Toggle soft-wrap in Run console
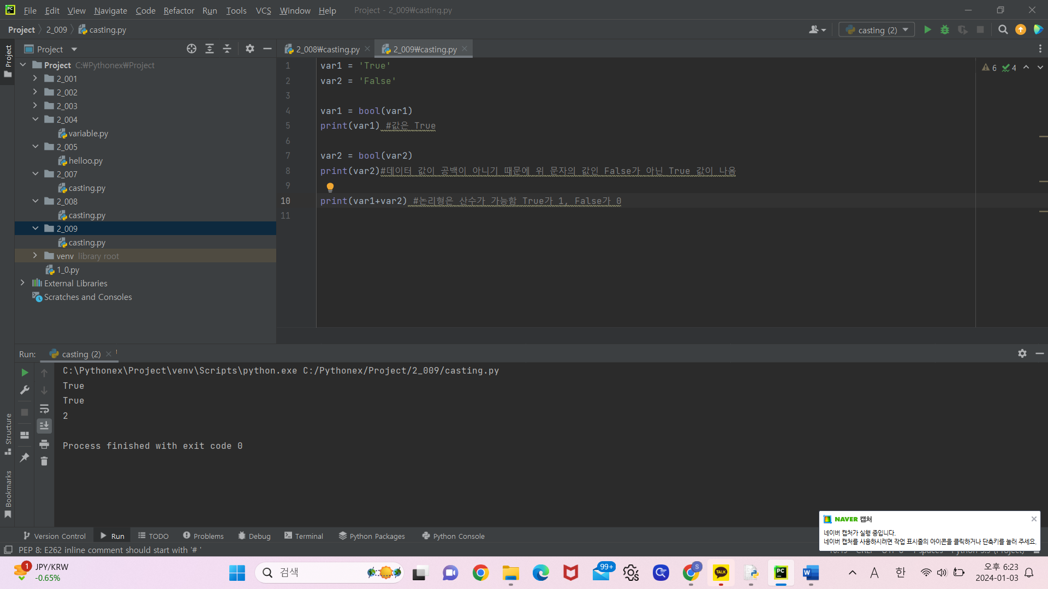1048x589 pixels. coord(44,408)
